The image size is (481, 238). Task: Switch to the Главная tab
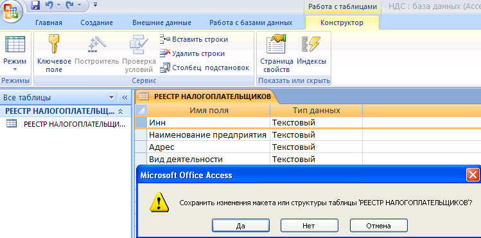[x=49, y=23]
